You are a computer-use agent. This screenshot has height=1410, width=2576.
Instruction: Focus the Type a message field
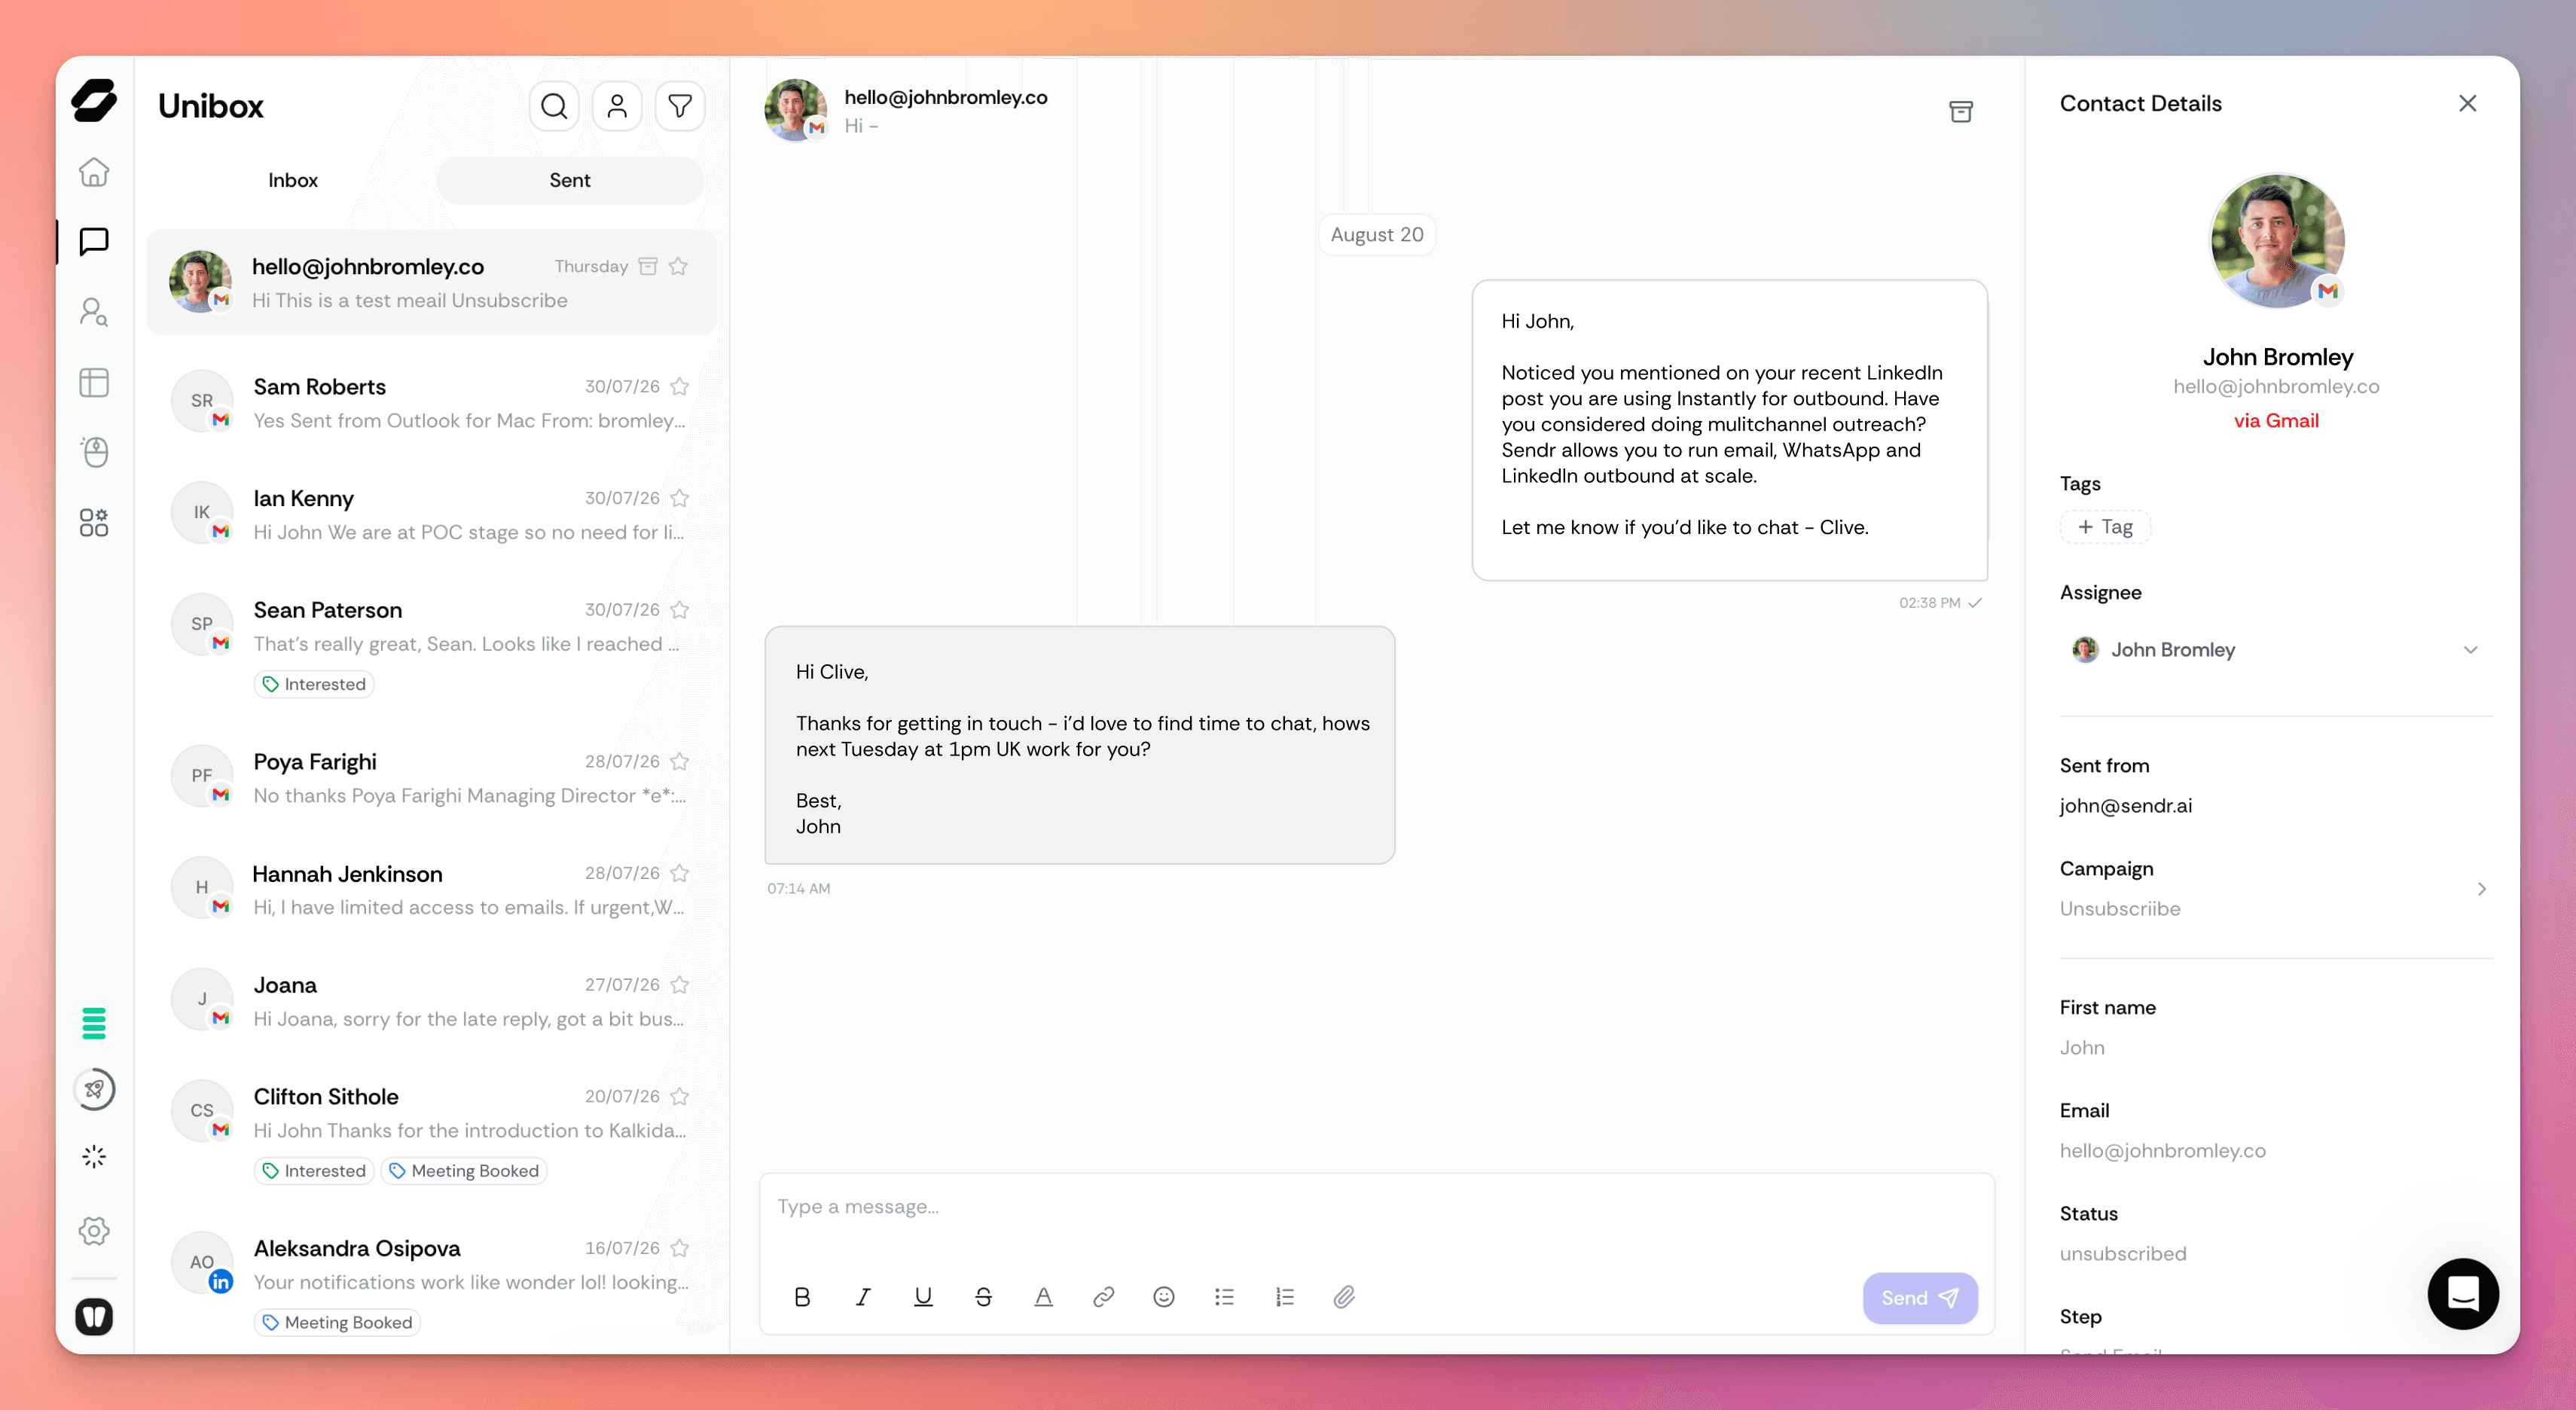[1376, 1207]
